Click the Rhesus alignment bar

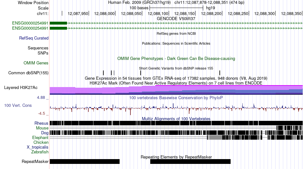pos(176,123)
